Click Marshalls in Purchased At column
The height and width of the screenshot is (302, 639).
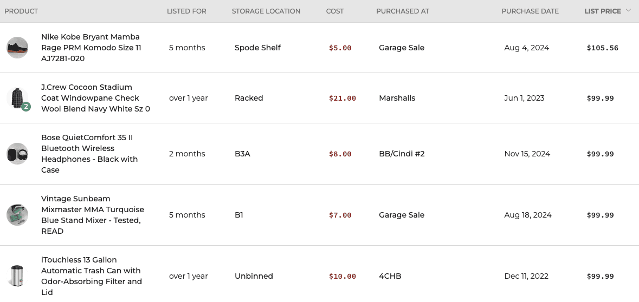point(397,98)
